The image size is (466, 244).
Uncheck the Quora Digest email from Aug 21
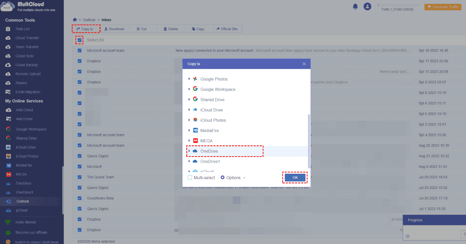point(80,156)
